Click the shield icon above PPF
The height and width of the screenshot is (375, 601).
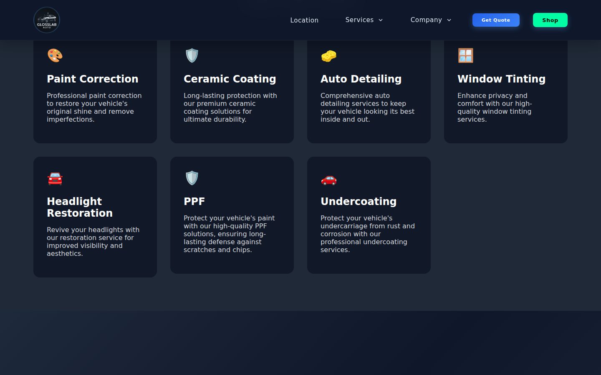pos(192,178)
